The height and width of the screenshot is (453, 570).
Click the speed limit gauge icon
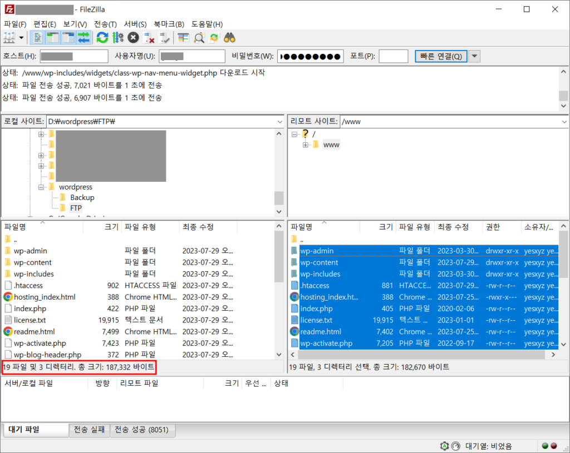pos(455,446)
